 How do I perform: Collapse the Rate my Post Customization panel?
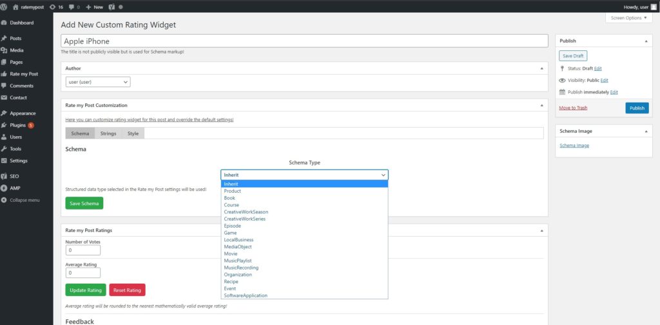541,105
